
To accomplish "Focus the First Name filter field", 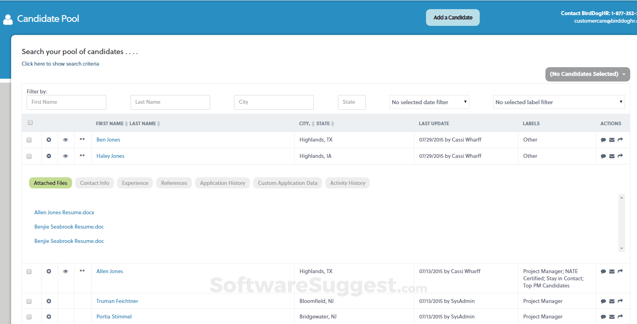I will pos(66,102).
